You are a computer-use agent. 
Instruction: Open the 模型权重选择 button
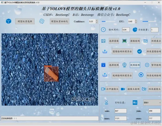25,21
